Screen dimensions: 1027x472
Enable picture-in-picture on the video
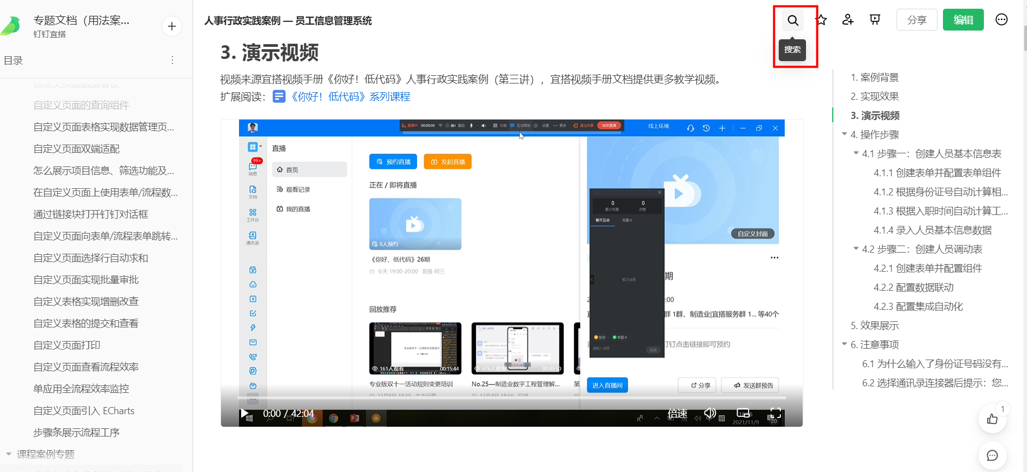pos(743,413)
